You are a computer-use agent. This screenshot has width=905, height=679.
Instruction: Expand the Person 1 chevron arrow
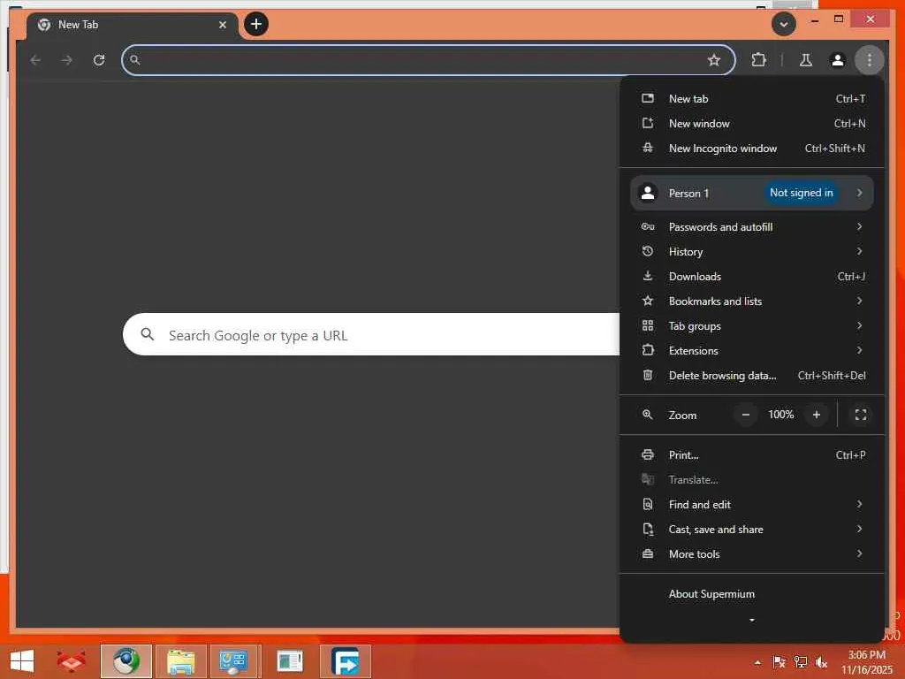859,193
